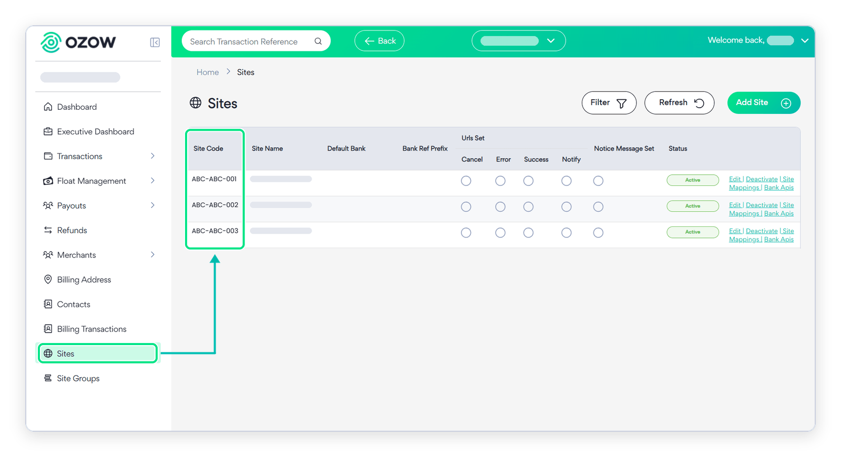This screenshot has width=841, height=457.
Task: Select site code ABC-ABC-003
Action: click(215, 231)
